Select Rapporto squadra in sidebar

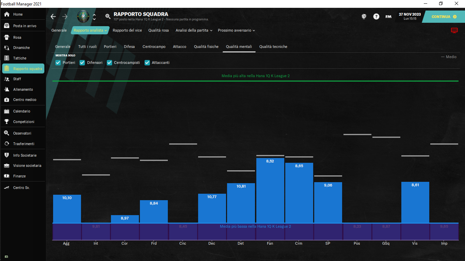(x=23, y=69)
